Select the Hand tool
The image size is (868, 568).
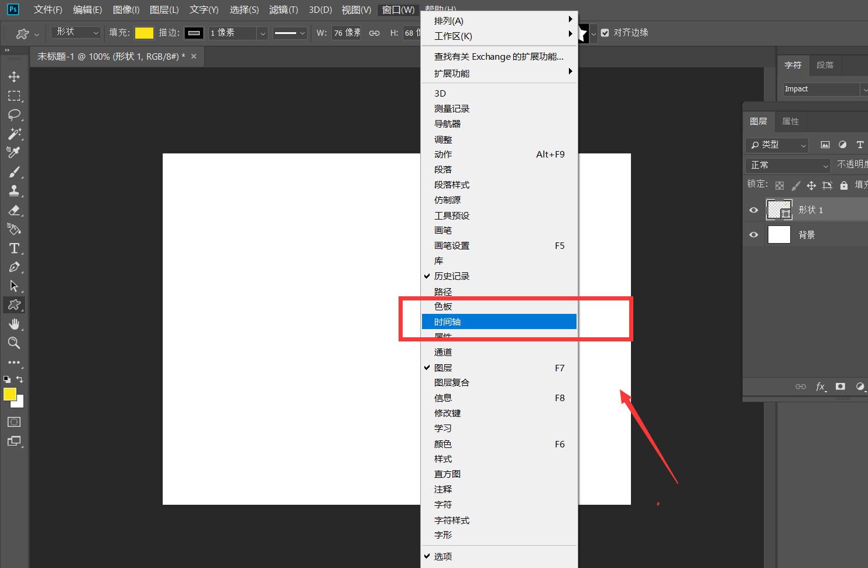tap(14, 324)
